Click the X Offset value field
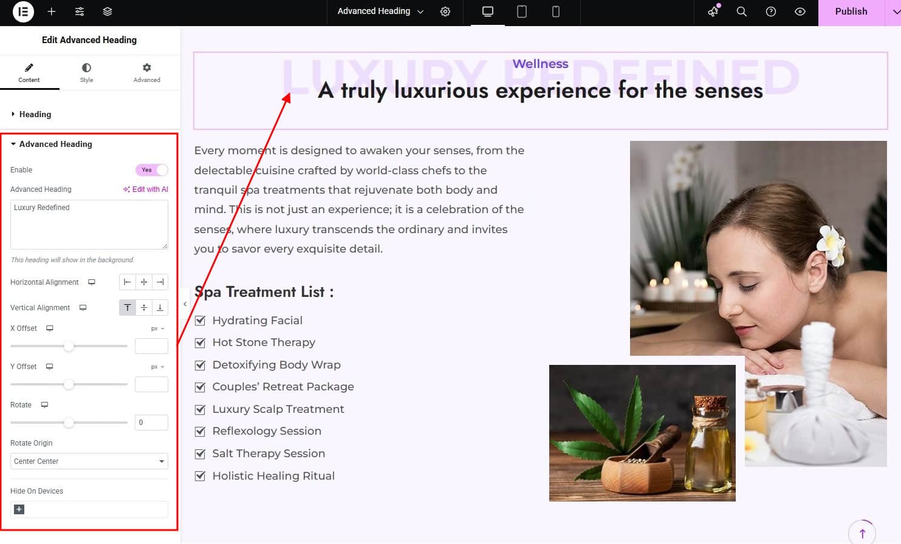The height and width of the screenshot is (544, 901). (x=151, y=346)
